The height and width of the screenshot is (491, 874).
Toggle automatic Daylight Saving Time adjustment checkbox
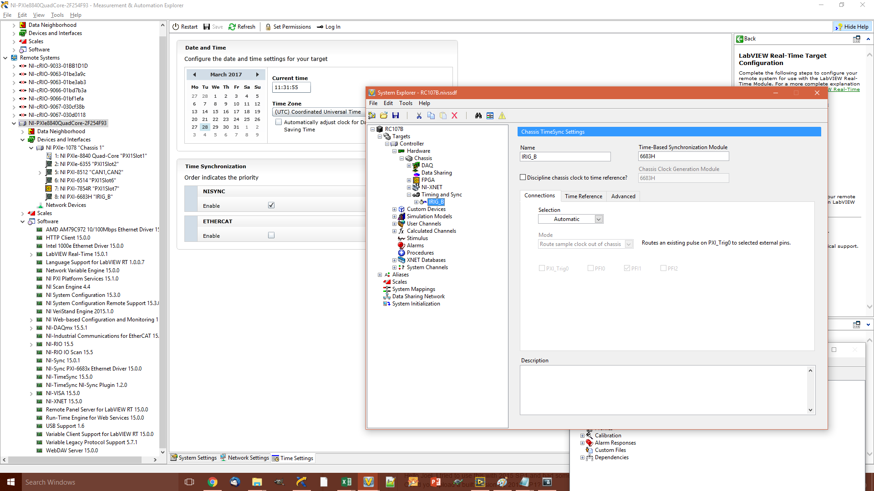point(279,122)
